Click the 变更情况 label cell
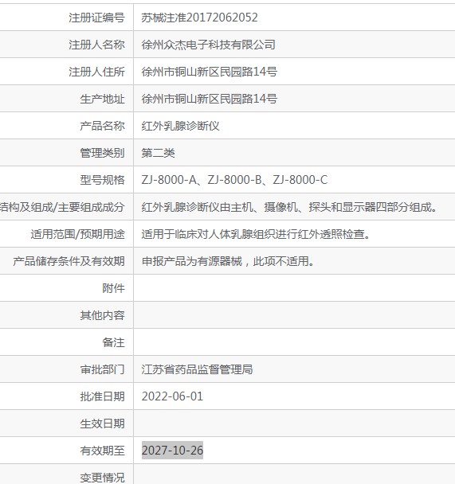 click(66, 474)
